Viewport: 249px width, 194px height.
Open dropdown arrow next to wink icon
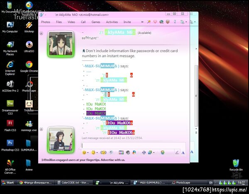tap(97, 153)
